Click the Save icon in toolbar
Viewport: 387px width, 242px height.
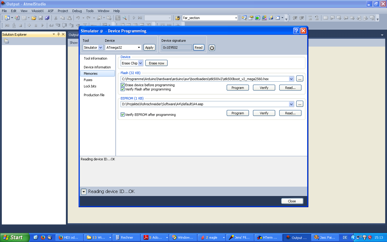[x=41, y=18]
